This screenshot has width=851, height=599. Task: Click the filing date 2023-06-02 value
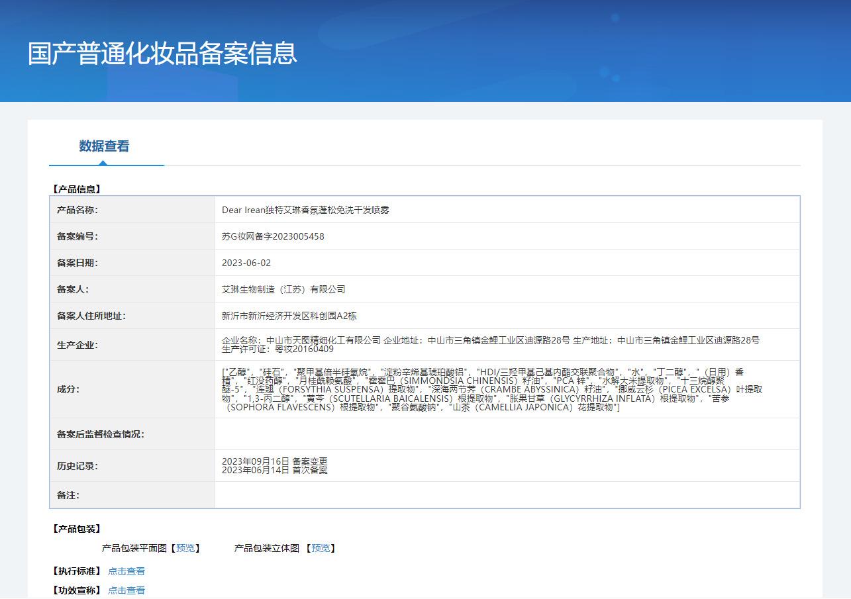[246, 263]
